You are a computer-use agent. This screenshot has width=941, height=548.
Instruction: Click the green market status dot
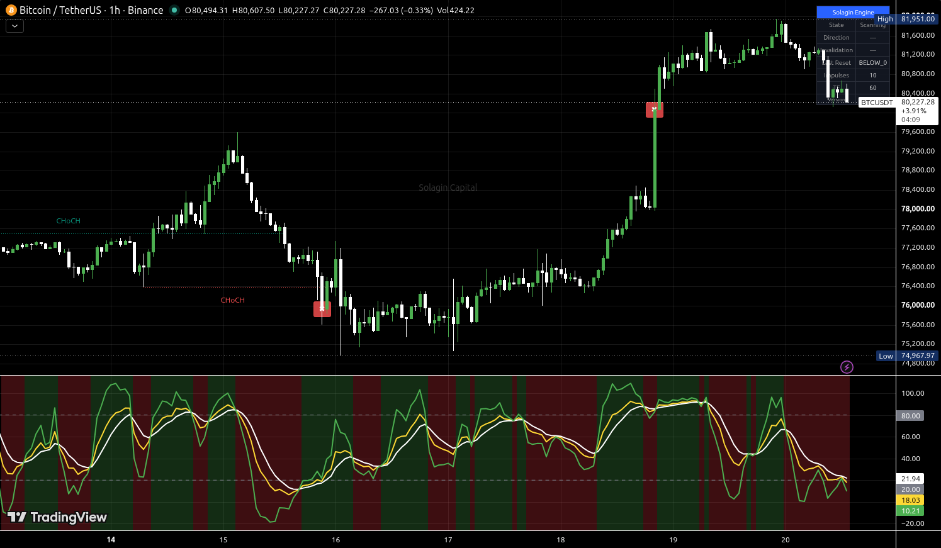(174, 10)
